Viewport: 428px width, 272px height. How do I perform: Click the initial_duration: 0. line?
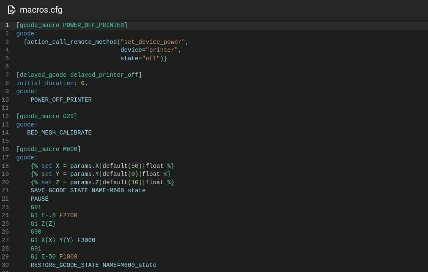(x=52, y=83)
